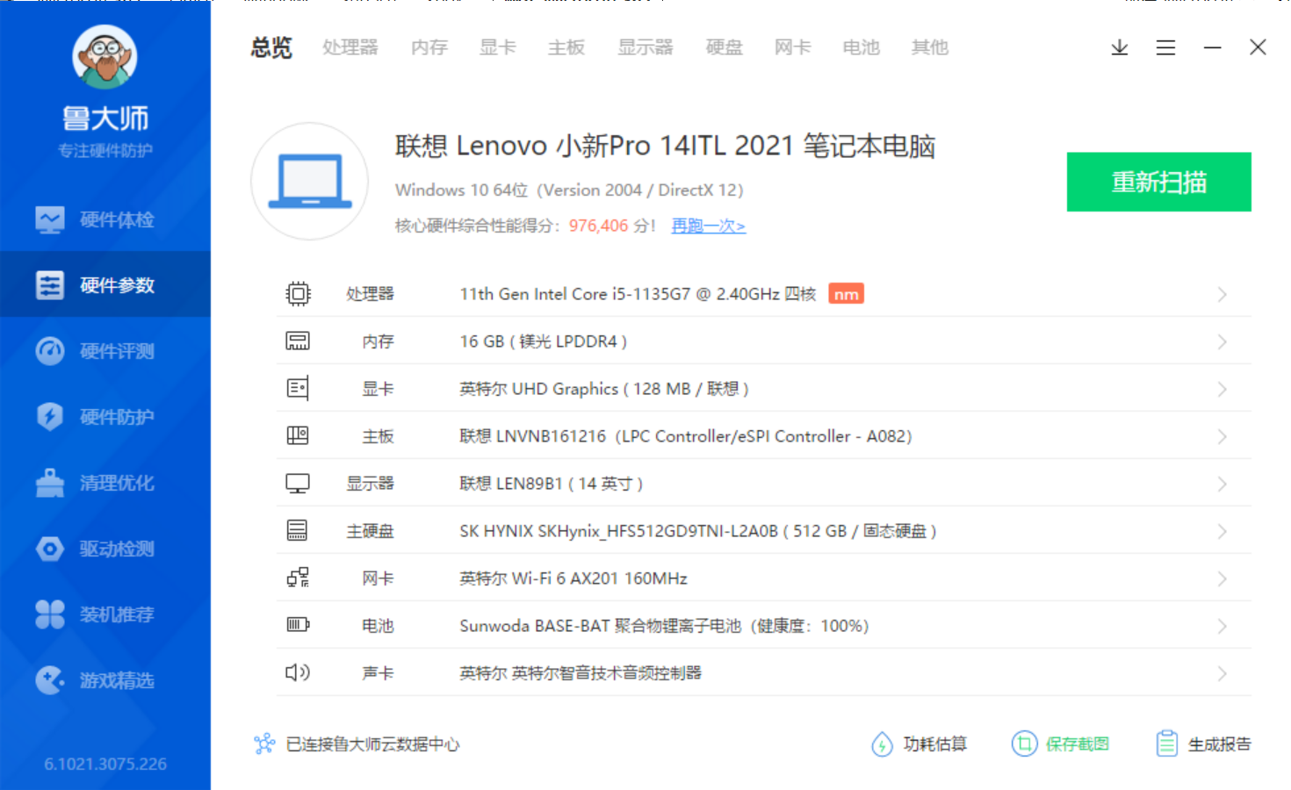Click 生成报告 to generate report
The image size is (1291, 790).
tap(1204, 744)
